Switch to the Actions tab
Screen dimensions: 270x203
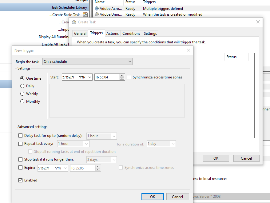tap(113, 34)
